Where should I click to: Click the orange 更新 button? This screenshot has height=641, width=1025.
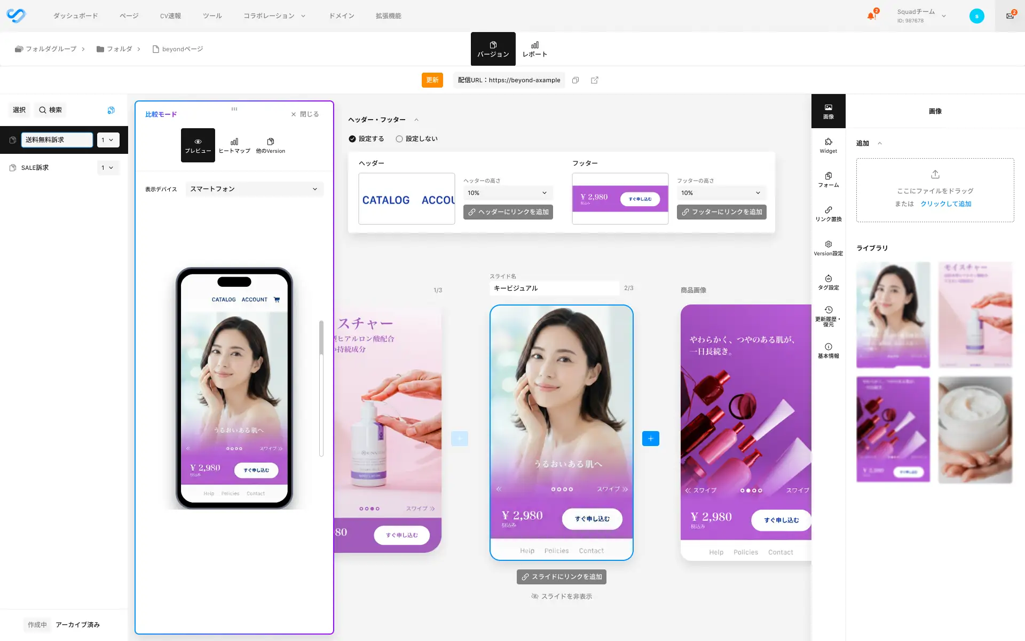pos(432,80)
